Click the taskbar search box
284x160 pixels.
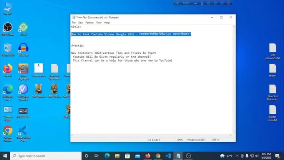[x=46, y=156]
